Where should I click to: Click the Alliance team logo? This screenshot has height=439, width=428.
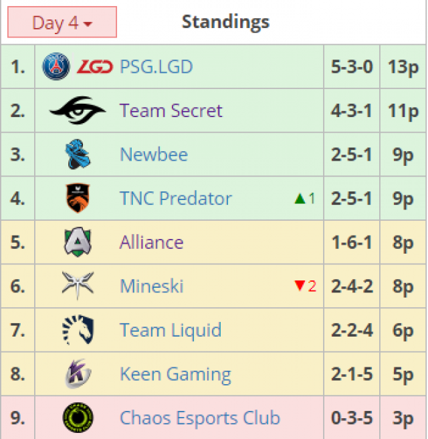(78, 242)
